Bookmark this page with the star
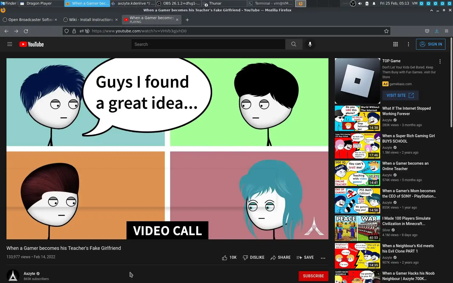The height and width of the screenshot is (283, 453). click(x=386, y=31)
